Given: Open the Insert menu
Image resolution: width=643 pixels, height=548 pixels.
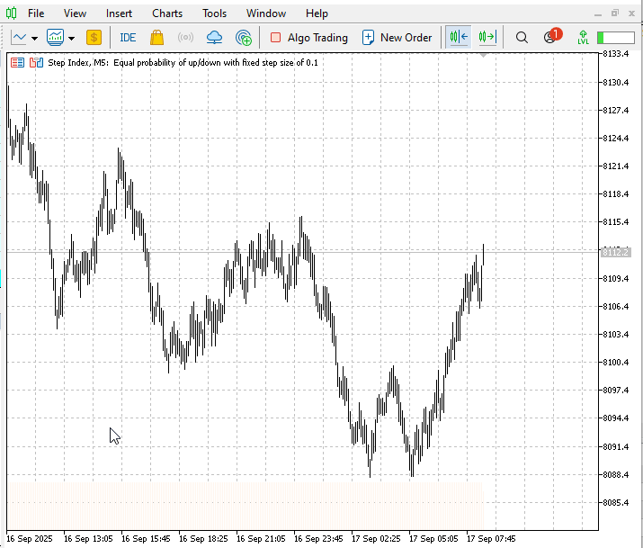Looking at the screenshot, I should click(x=119, y=13).
